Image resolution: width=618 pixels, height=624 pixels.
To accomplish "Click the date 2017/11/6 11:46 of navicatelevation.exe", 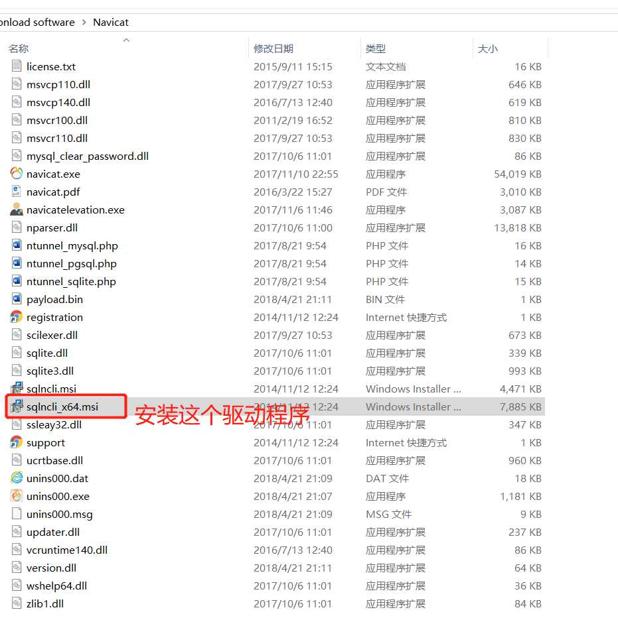I will [x=293, y=210].
